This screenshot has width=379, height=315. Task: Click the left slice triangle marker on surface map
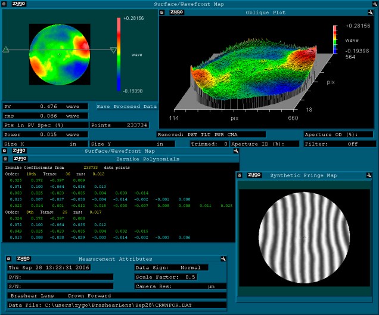pyautogui.click(x=6, y=50)
